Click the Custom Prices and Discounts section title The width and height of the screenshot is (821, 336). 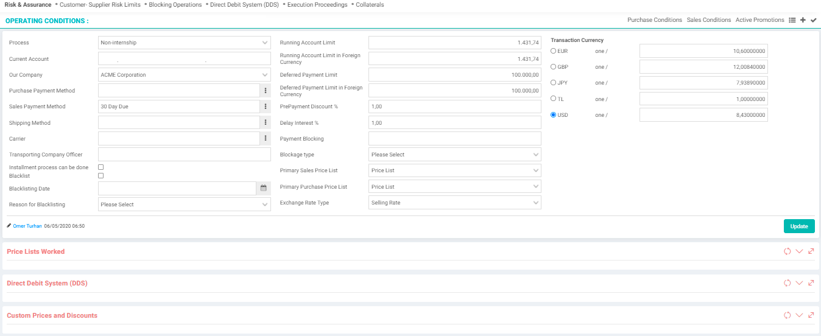click(x=52, y=315)
